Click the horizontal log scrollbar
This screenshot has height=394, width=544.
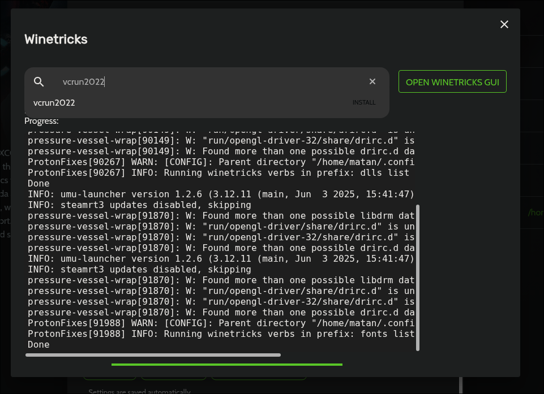153,355
